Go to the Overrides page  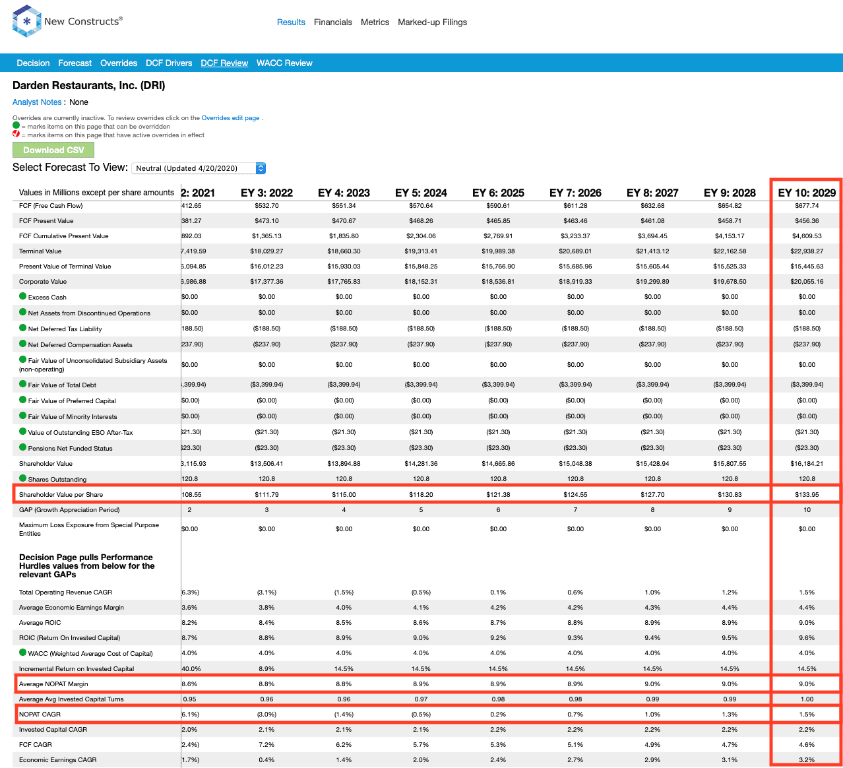click(119, 63)
